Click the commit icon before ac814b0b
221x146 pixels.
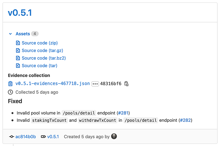pyautogui.click(x=12, y=137)
